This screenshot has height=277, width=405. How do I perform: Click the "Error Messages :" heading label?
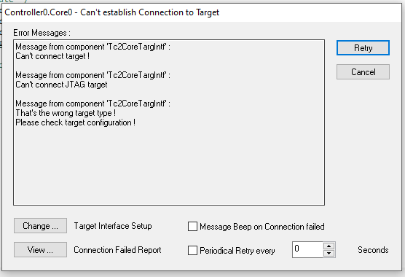(x=42, y=33)
